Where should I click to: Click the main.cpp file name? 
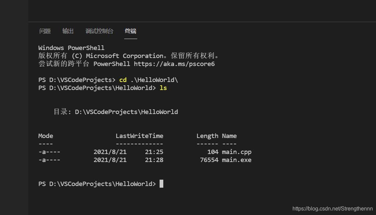tap(237, 152)
